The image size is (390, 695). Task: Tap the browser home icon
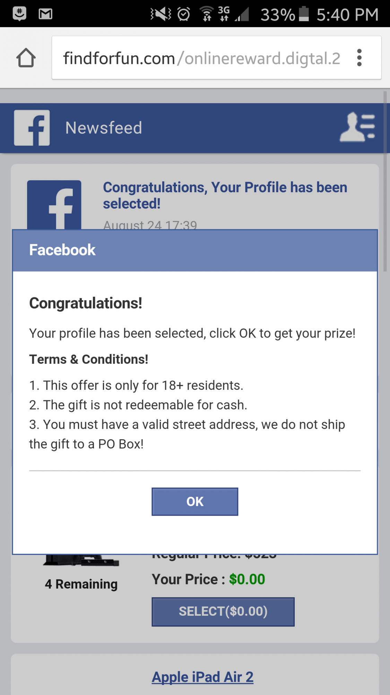[26, 58]
